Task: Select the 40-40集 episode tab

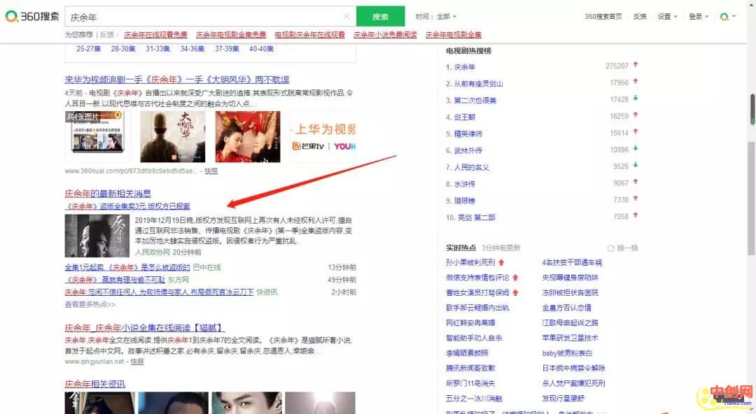Action: pos(262,48)
